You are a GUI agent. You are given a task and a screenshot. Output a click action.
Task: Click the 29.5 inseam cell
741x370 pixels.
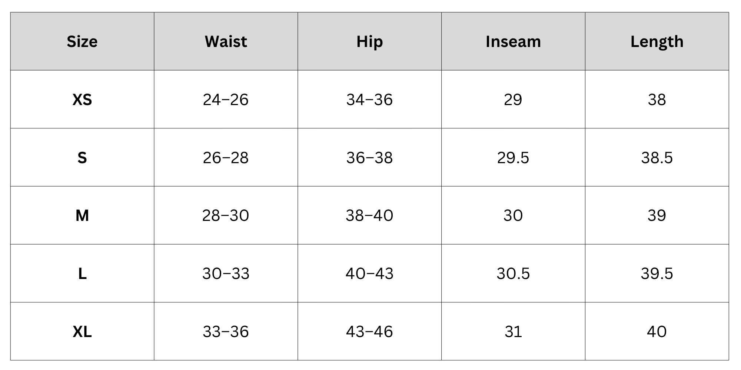514,158
